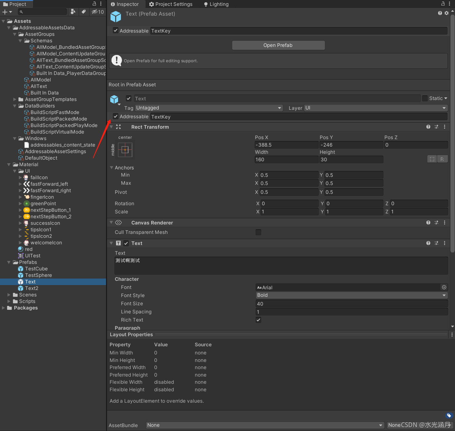Open the Tag Untagged dropdown
Screen dimensions: 455x431
point(209,108)
